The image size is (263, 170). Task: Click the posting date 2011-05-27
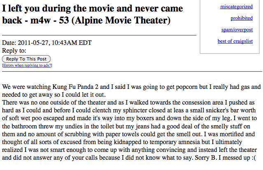point(33,43)
